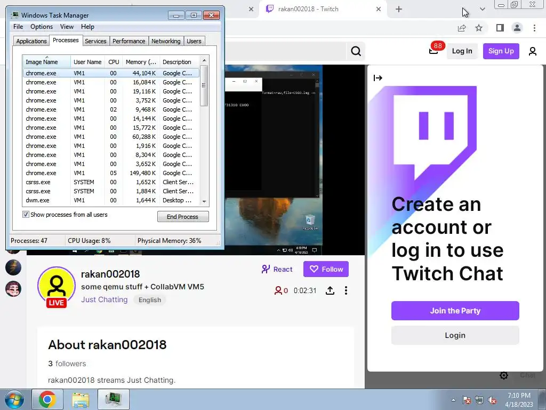Click rakan002018 yellow LIVE avatar
The image size is (546, 410).
pyautogui.click(x=57, y=287)
